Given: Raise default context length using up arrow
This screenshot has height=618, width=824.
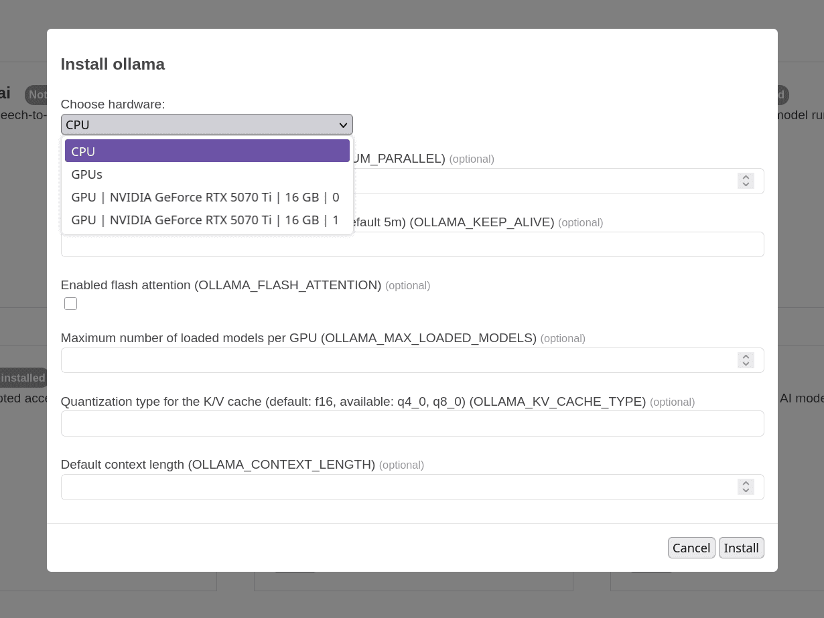Looking at the screenshot, I should tap(746, 483).
